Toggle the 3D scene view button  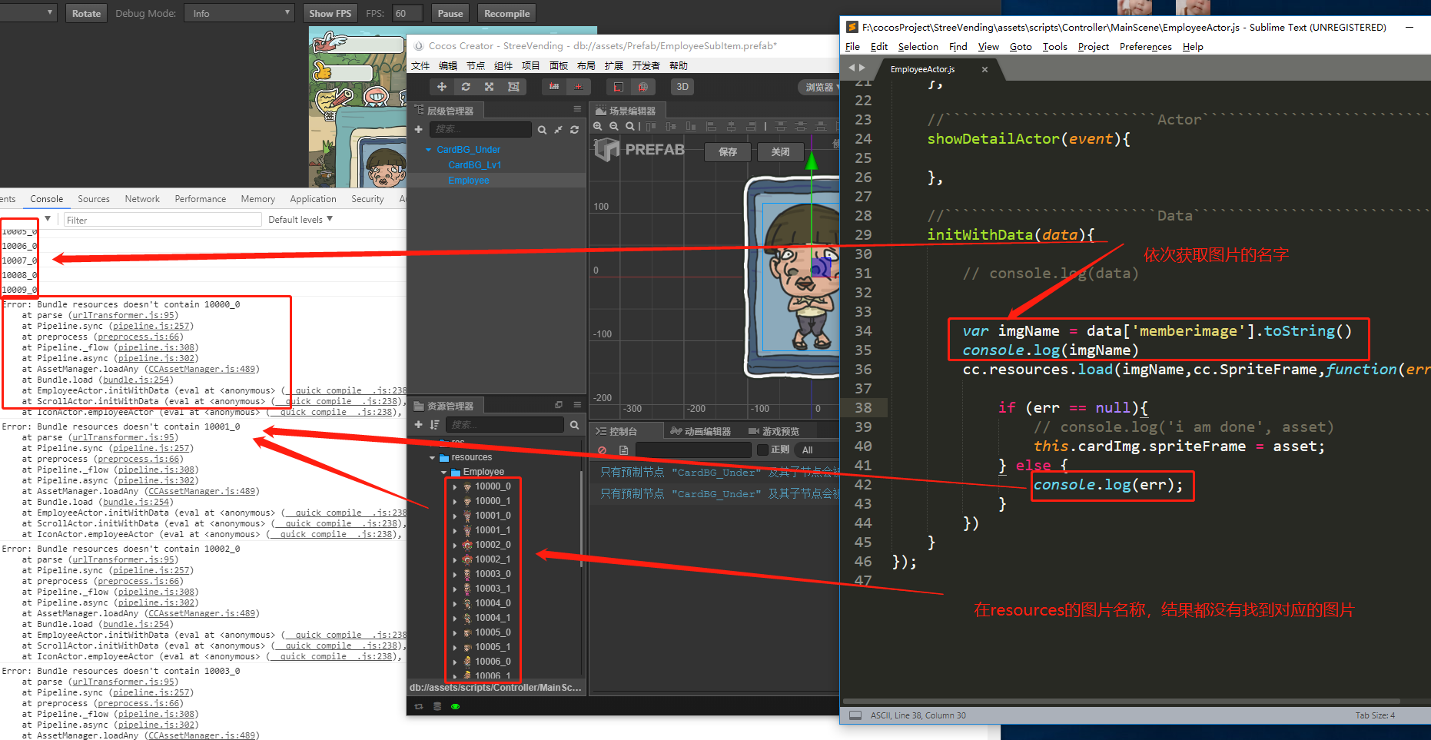point(682,87)
